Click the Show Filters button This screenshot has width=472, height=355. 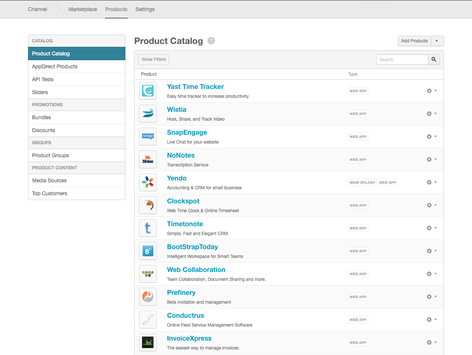tap(154, 59)
